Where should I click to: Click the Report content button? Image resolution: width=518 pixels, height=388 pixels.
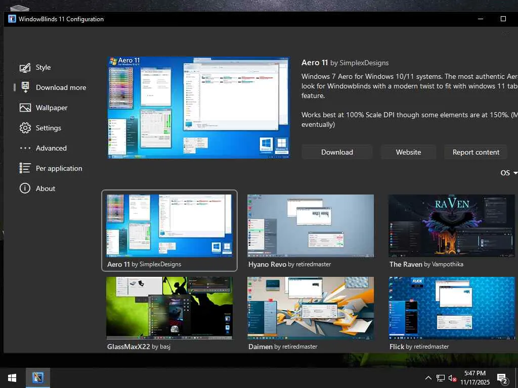pos(476,152)
